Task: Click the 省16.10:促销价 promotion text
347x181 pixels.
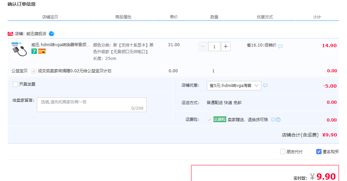Action: coord(262,45)
